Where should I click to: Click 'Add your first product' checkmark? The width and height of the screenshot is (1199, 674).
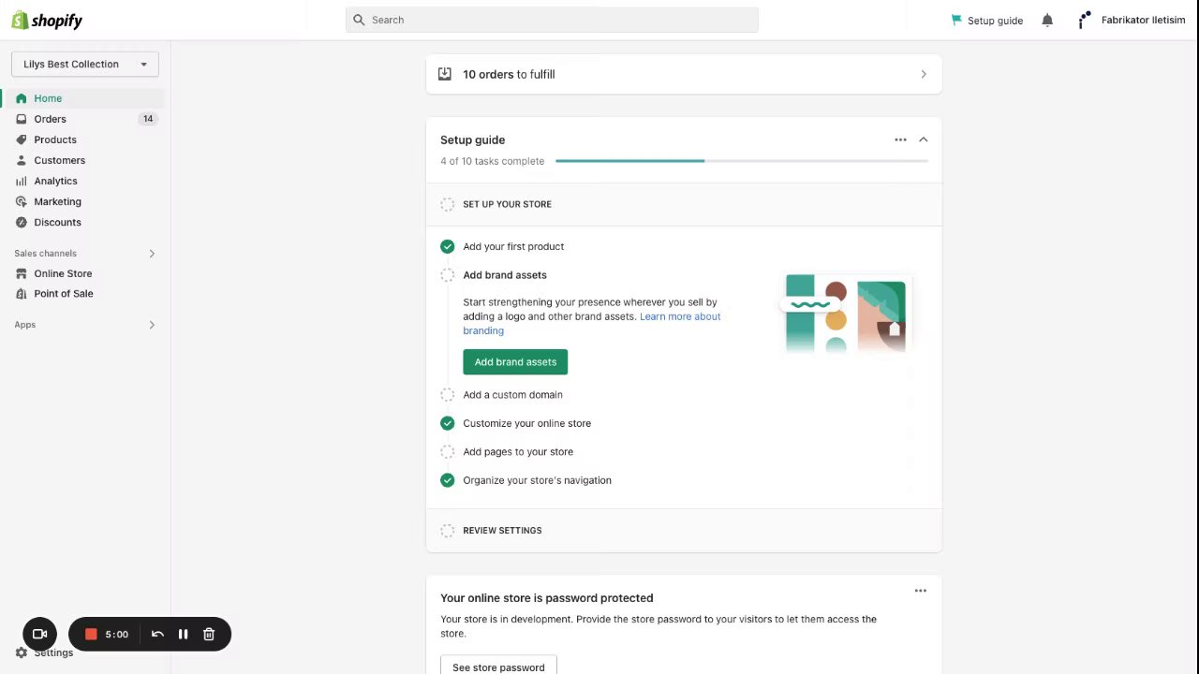click(448, 246)
